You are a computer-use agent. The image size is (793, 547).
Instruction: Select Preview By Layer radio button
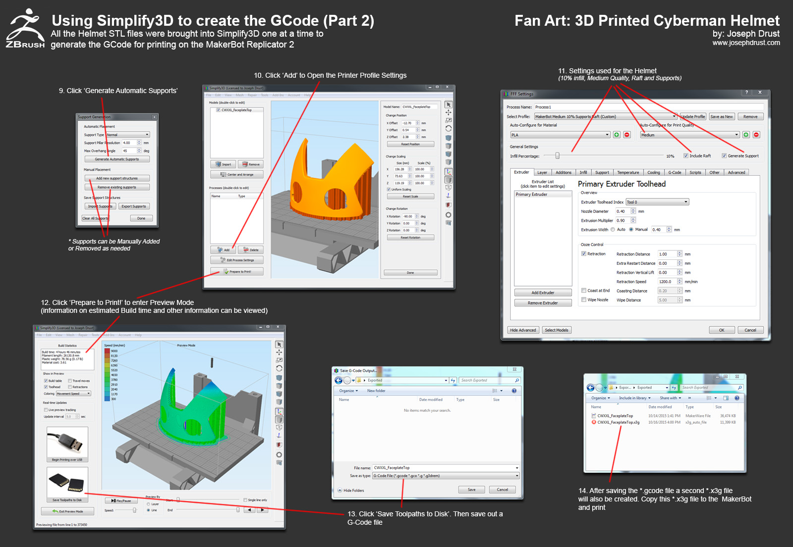point(149,504)
